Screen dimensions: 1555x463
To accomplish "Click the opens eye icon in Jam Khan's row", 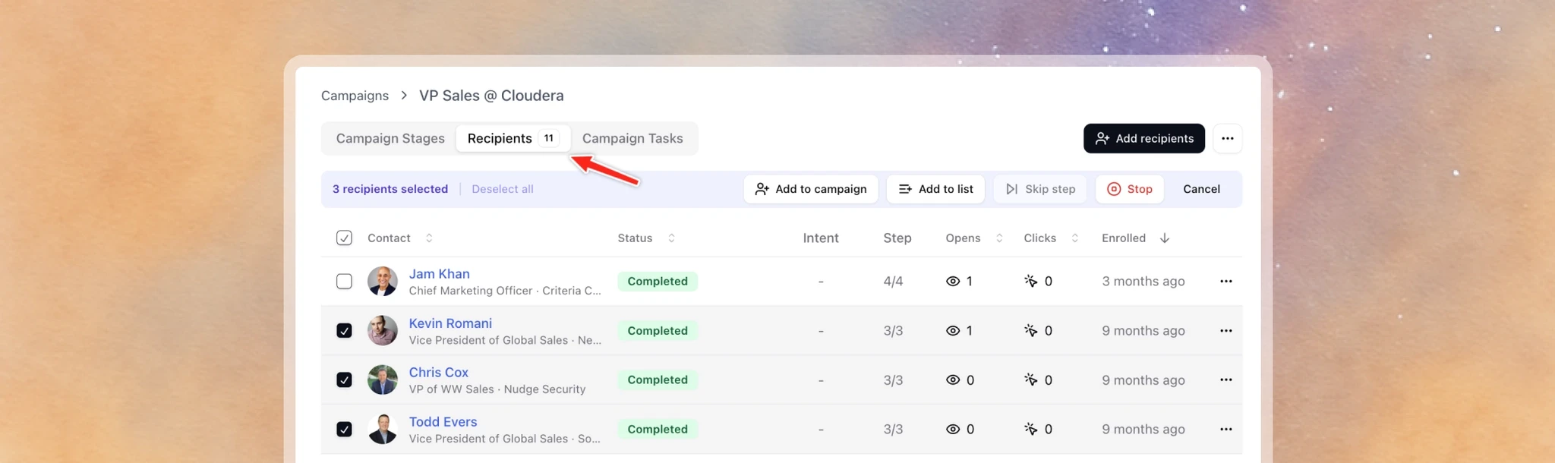I will [x=952, y=281].
